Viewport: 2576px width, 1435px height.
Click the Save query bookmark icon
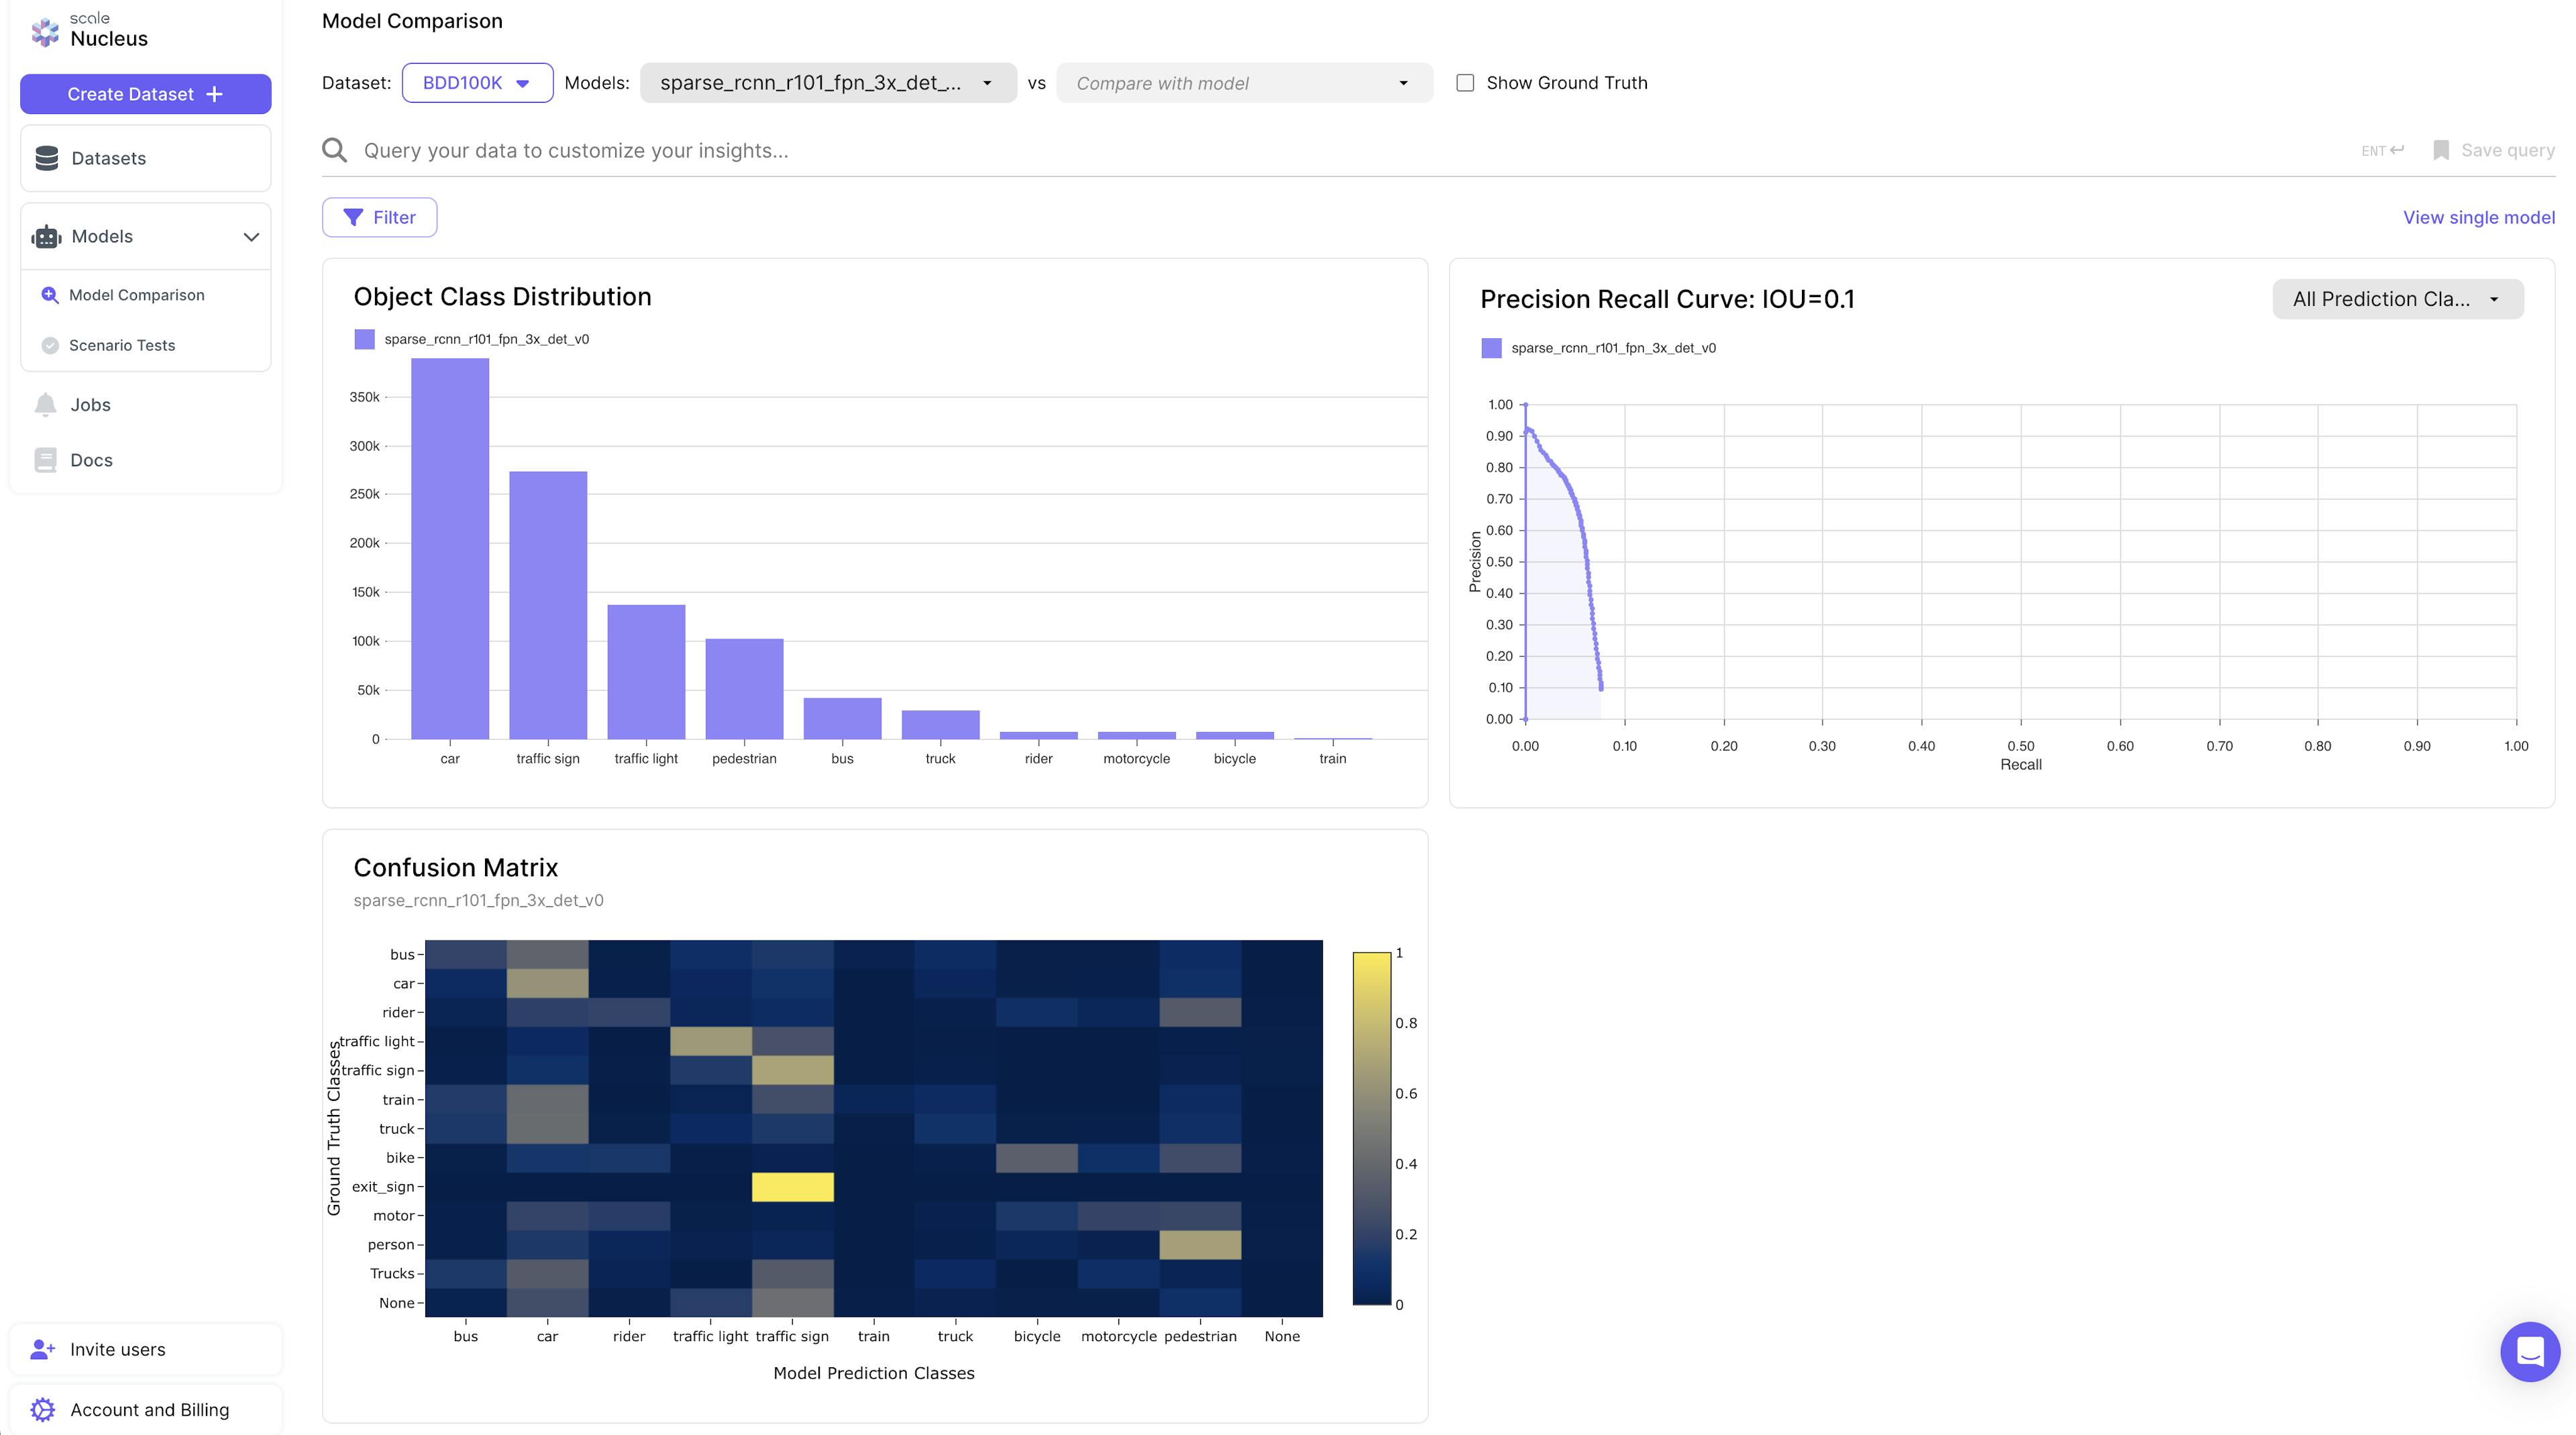coord(2441,150)
